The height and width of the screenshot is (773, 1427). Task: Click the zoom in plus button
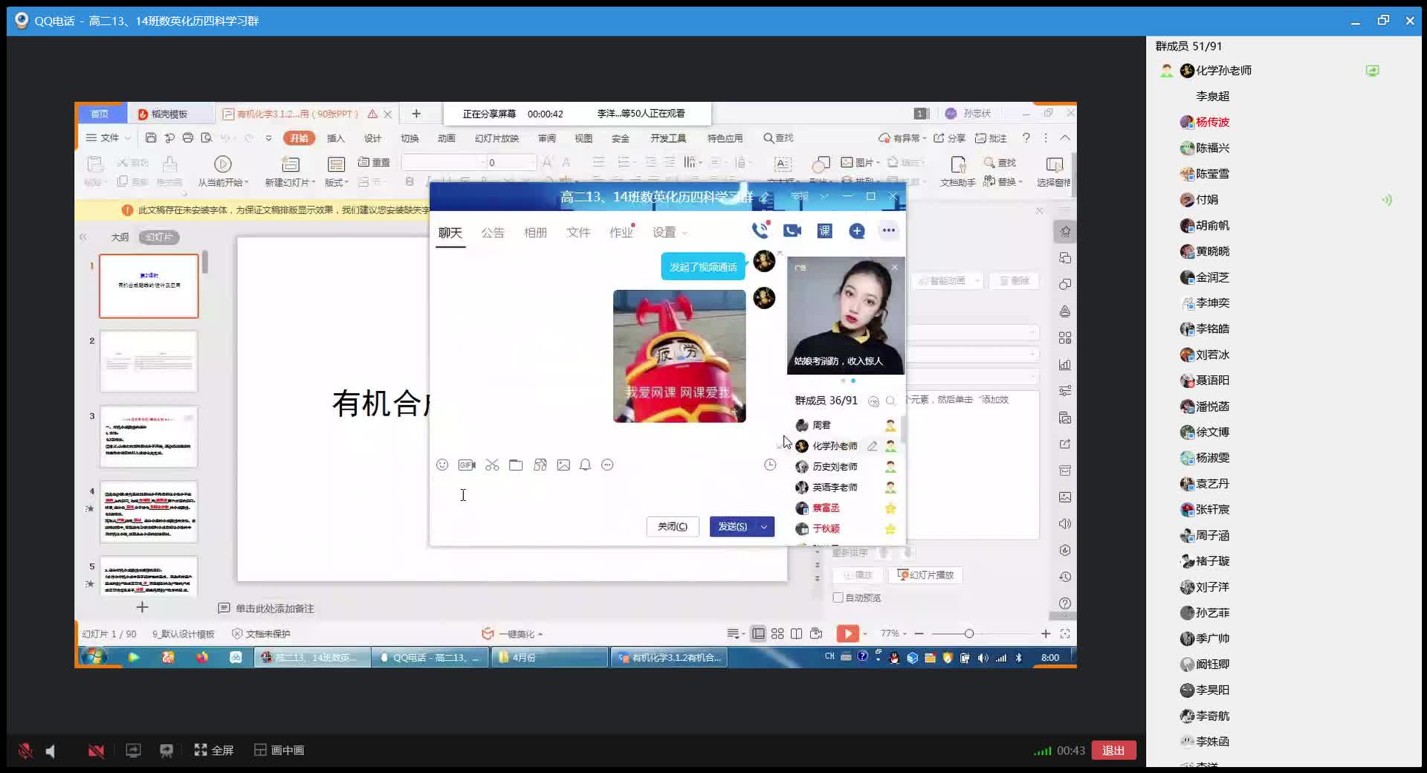[x=1045, y=634]
